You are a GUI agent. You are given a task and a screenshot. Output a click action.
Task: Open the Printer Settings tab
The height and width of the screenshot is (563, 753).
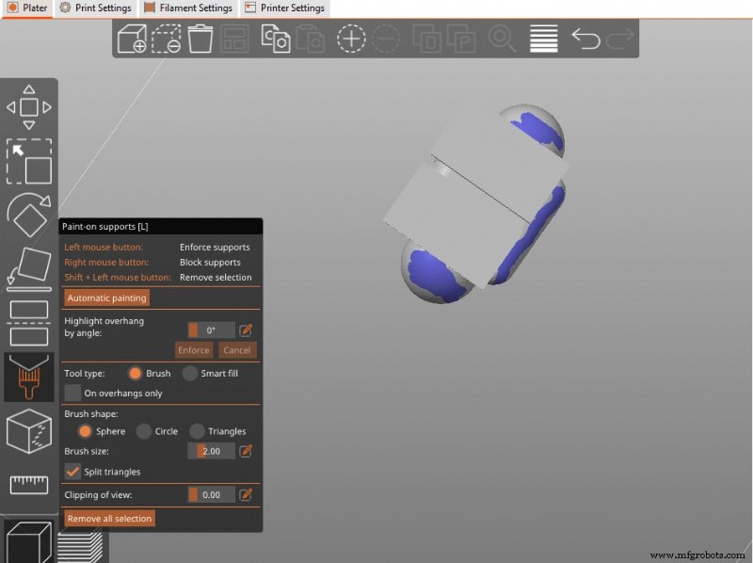(x=284, y=8)
